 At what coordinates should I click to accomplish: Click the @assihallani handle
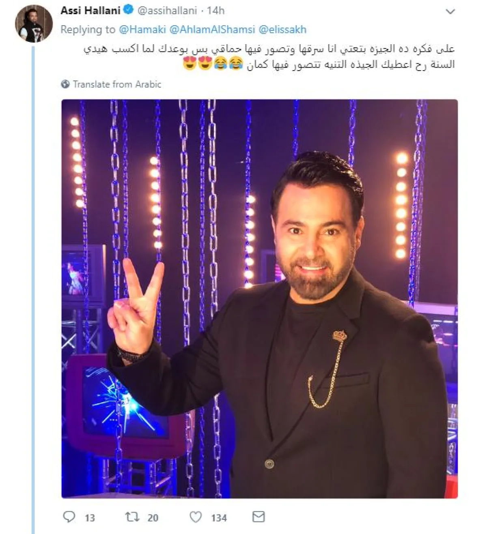coord(167,11)
